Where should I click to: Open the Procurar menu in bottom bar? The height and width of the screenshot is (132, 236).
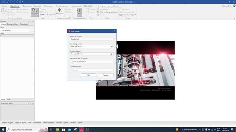(59, 122)
